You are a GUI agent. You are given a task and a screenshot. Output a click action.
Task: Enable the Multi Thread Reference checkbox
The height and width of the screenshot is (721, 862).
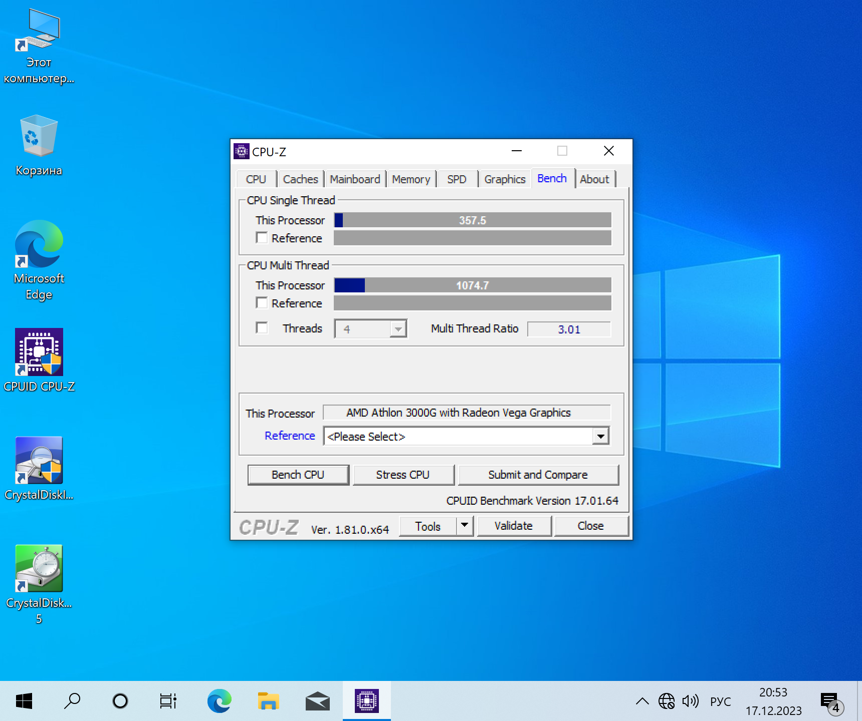tap(262, 303)
